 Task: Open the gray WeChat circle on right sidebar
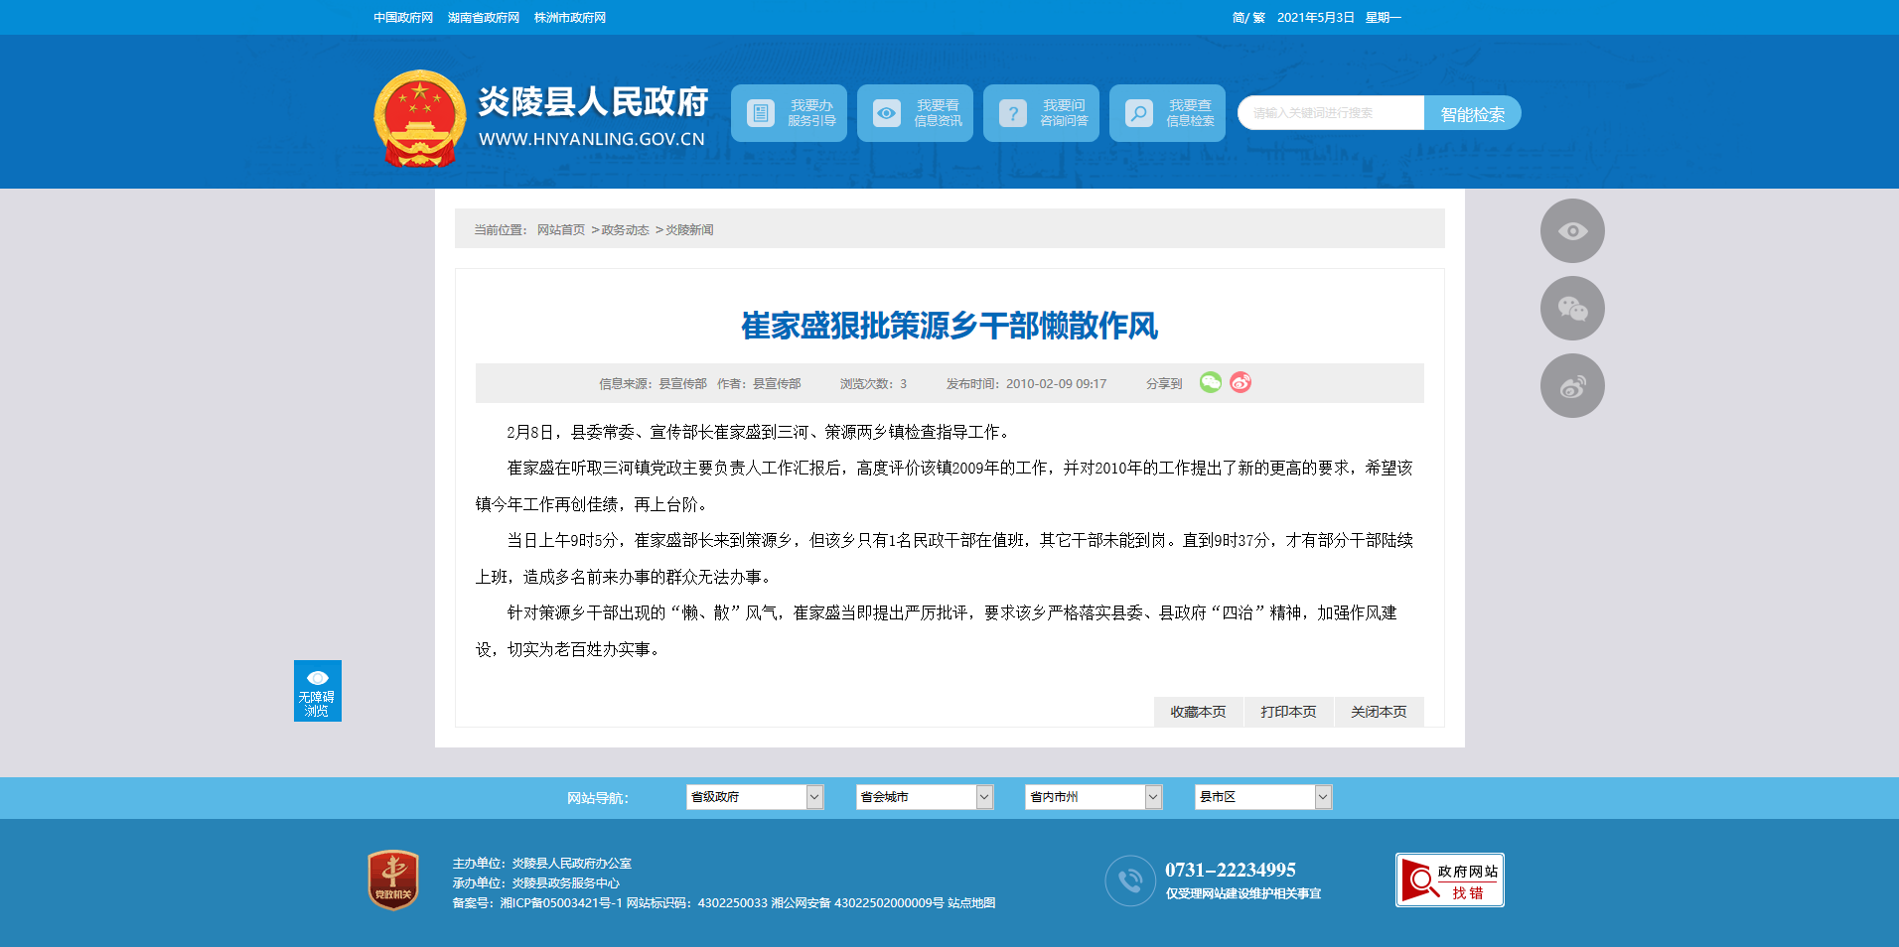pos(1572,309)
